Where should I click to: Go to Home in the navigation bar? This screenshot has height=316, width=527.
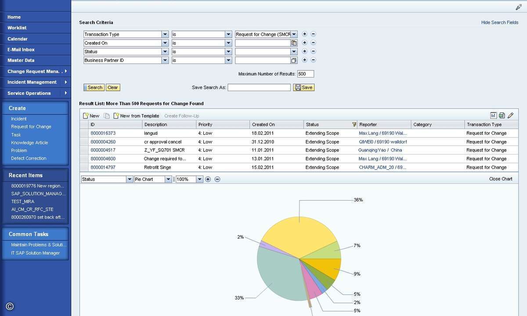point(14,17)
